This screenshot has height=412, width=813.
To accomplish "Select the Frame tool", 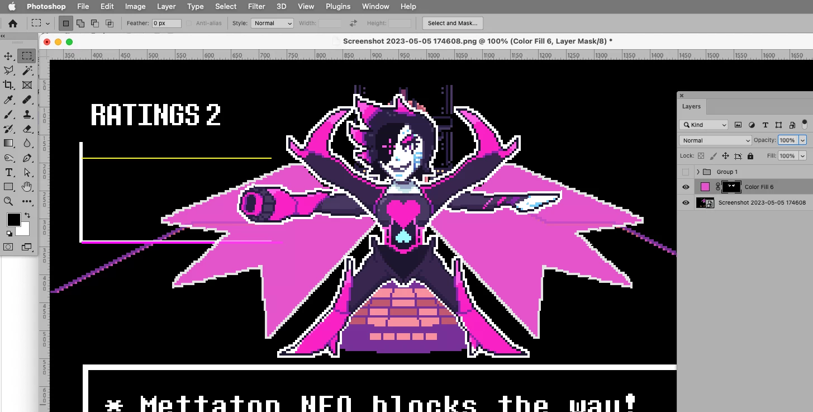I will pos(27,85).
